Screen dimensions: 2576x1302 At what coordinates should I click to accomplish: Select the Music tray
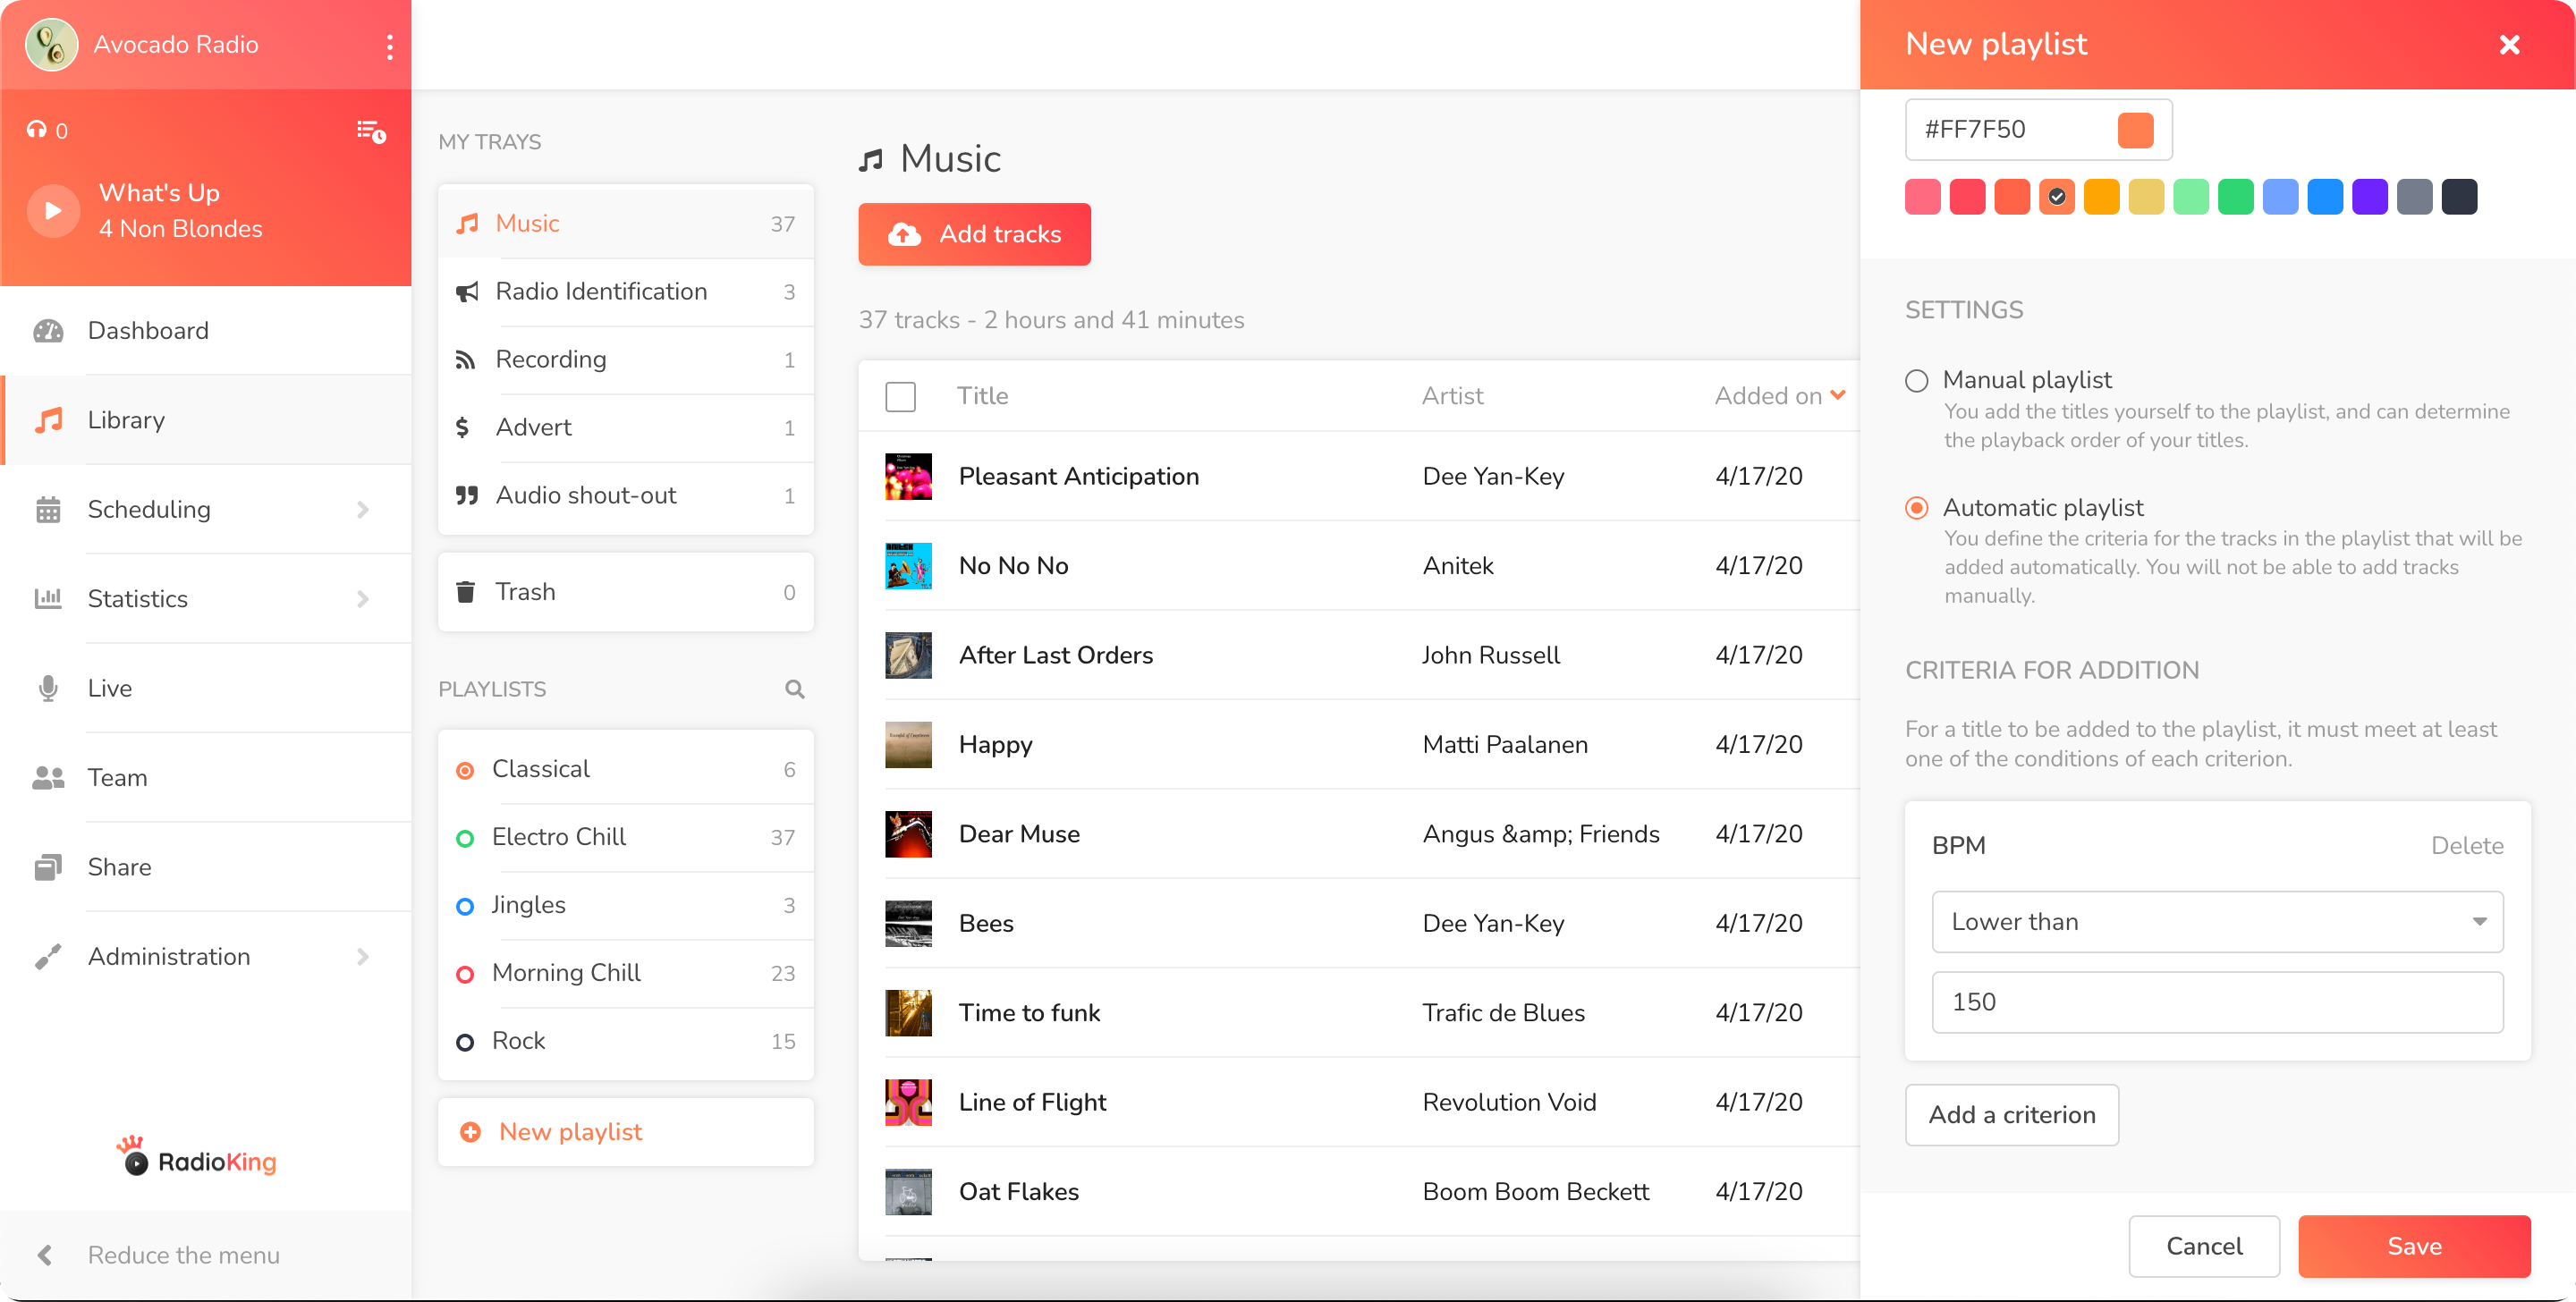coord(625,223)
